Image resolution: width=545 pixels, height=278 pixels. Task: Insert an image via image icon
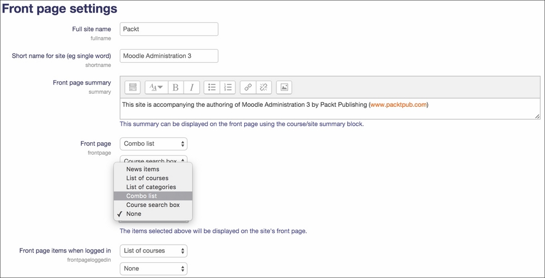(284, 87)
